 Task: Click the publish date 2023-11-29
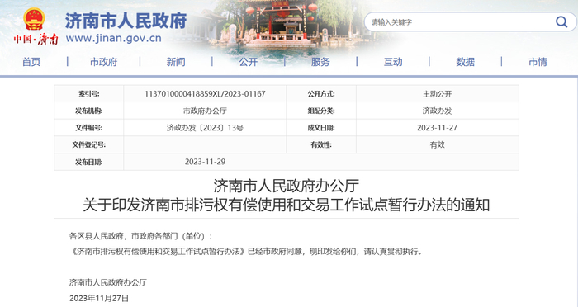pyautogui.click(x=205, y=162)
